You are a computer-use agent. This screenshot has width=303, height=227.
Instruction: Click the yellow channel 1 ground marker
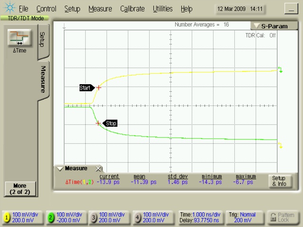click(x=281, y=146)
